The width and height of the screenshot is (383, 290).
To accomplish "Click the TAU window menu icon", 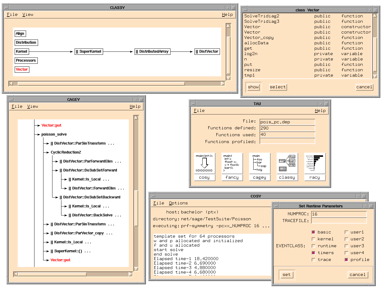I will coord(194,104).
